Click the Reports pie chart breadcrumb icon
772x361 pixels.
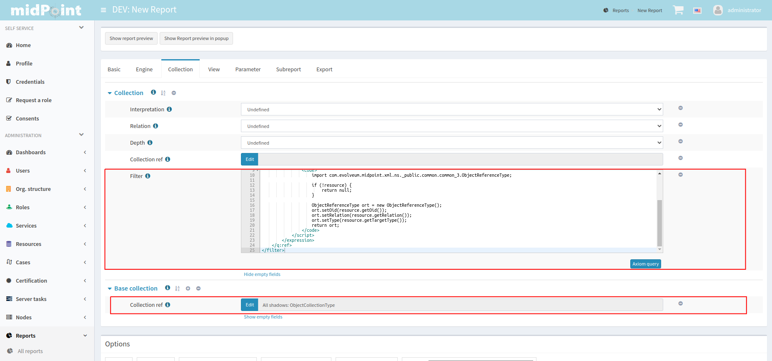606,10
